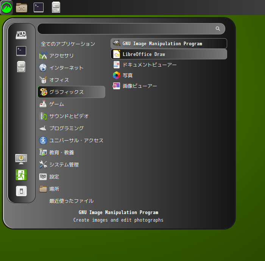Click the 設定 category sliders icon
Screen dimensions: 265x261
click(x=43, y=177)
